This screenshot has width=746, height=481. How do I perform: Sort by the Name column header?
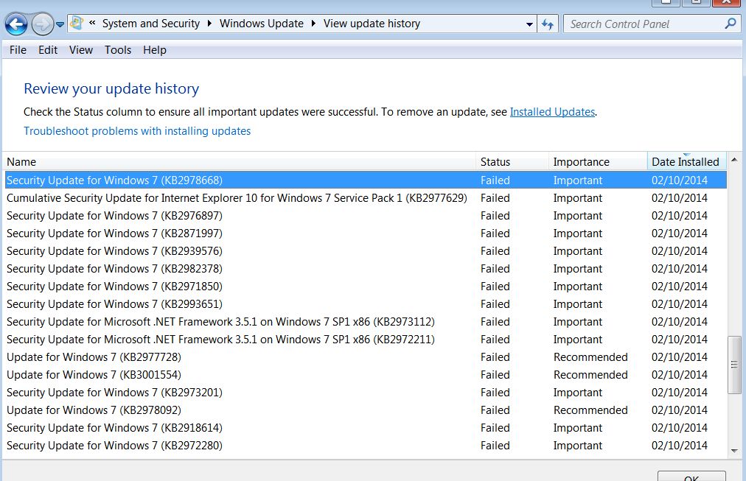tap(240, 161)
